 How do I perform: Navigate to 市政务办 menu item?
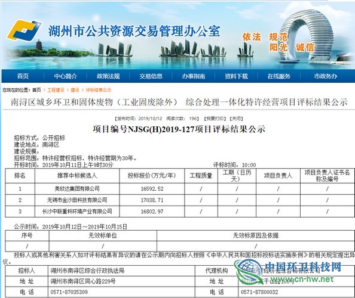pos(326,76)
